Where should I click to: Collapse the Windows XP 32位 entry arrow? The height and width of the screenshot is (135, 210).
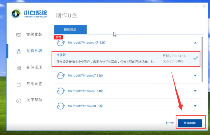195,43
